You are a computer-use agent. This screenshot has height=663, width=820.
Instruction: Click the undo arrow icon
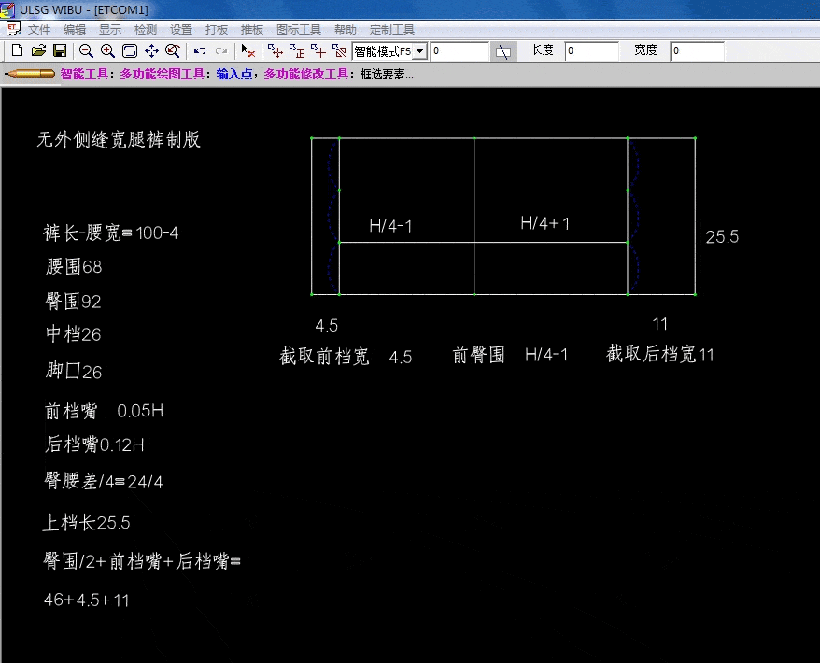(x=198, y=51)
